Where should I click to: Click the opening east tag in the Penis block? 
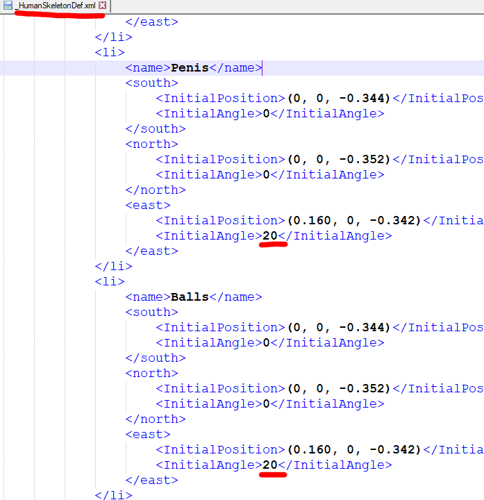(147, 206)
